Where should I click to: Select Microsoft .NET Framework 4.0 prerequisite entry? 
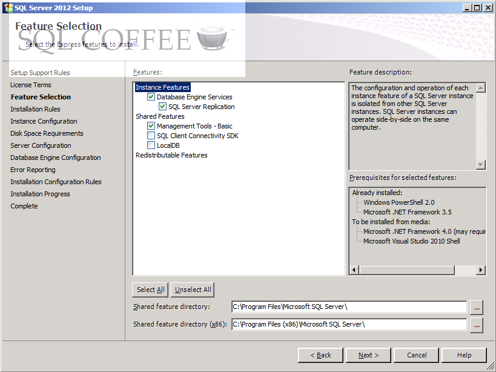tap(424, 231)
